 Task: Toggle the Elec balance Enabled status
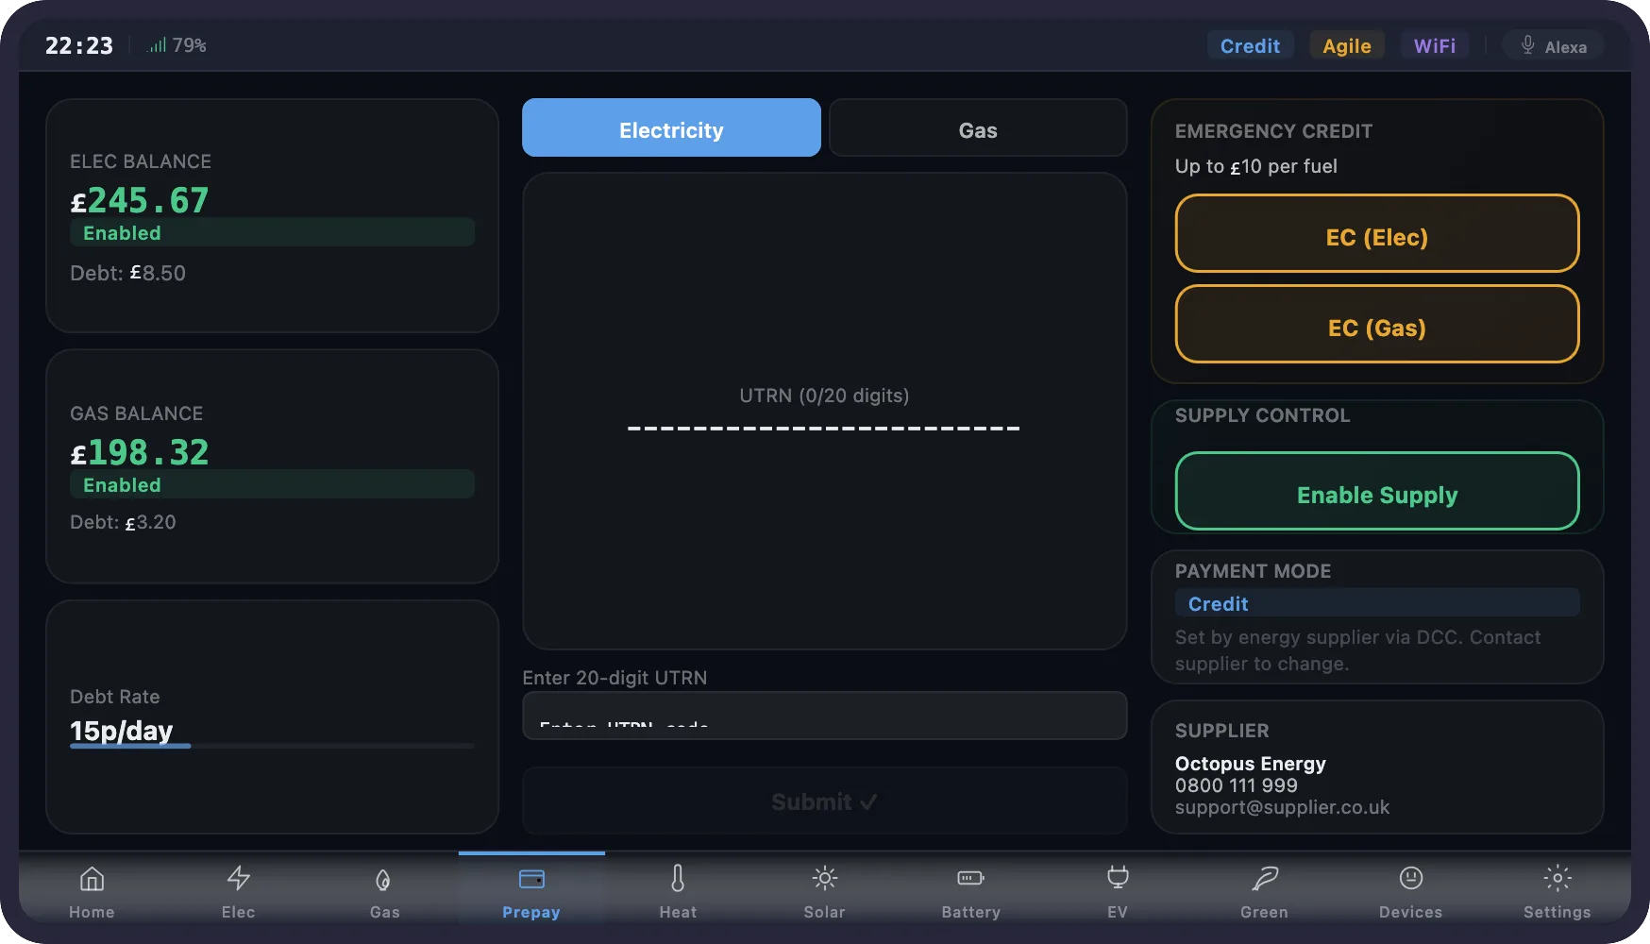click(x=272, y=232)
